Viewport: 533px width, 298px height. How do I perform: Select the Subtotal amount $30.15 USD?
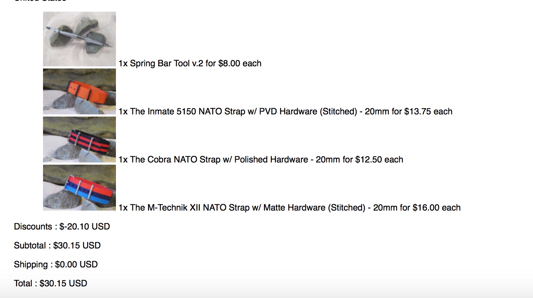click(x=77, y=246)
